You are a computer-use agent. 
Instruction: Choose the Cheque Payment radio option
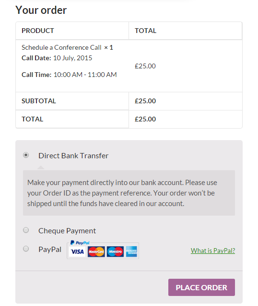[26, 230]
